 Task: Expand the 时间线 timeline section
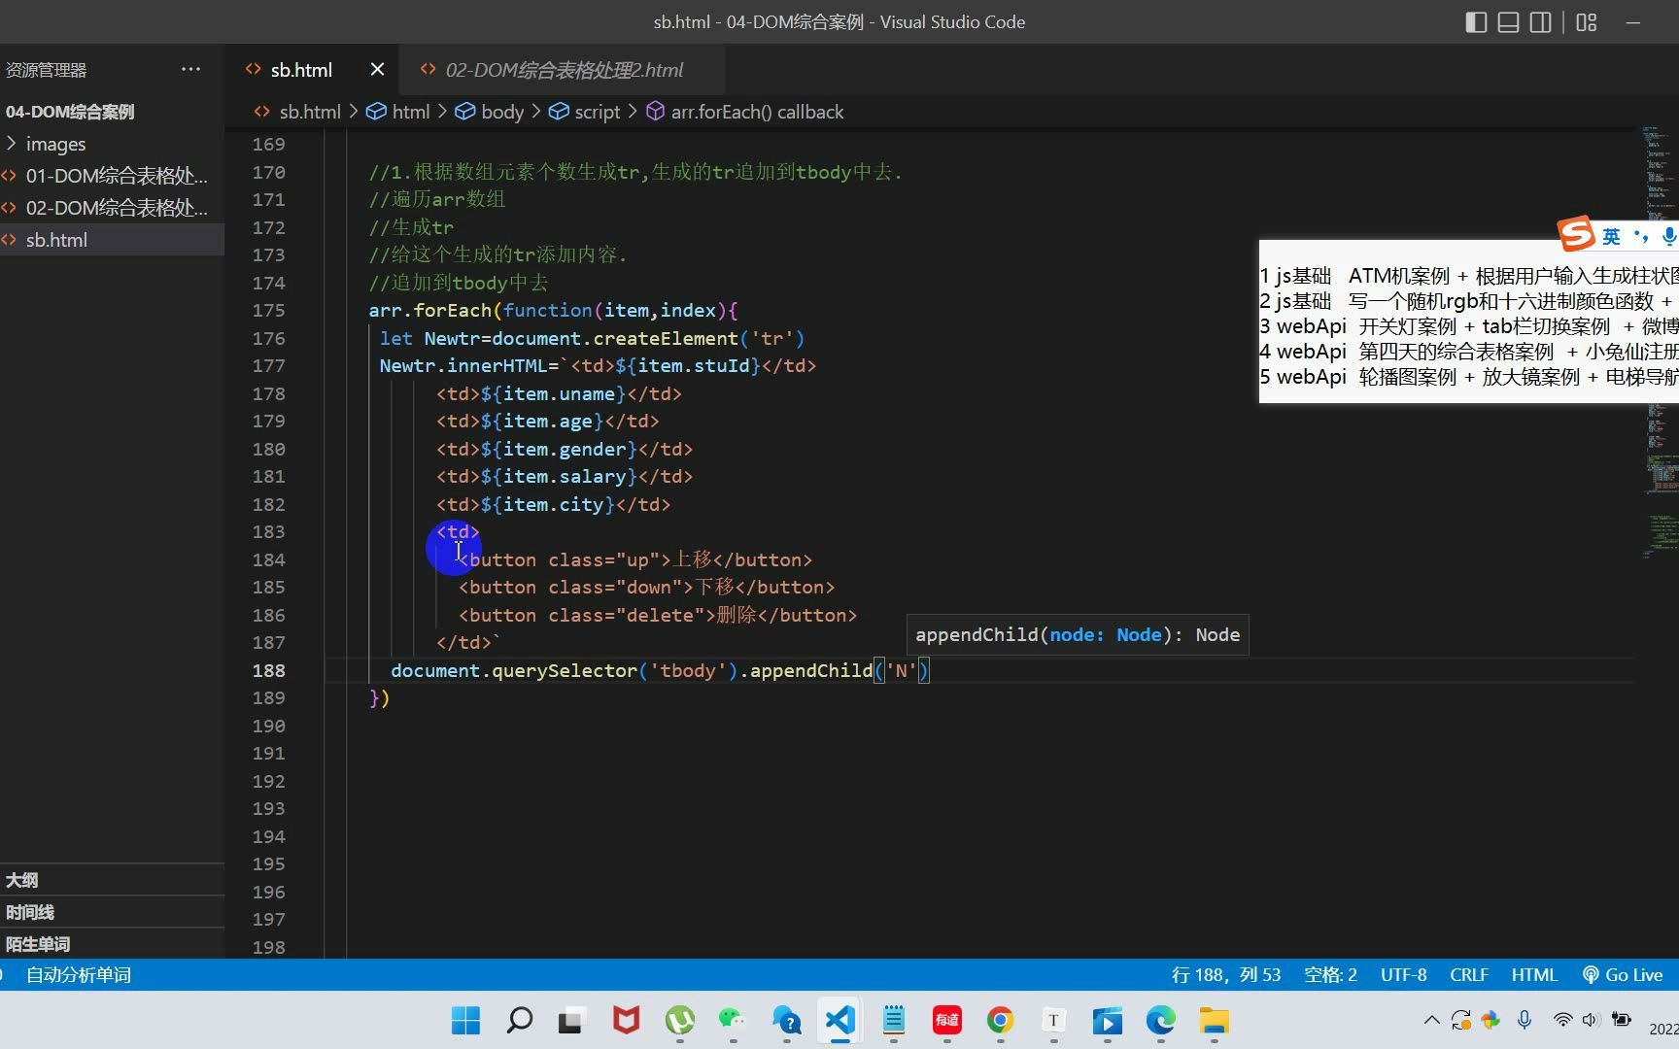click(112, 912)
